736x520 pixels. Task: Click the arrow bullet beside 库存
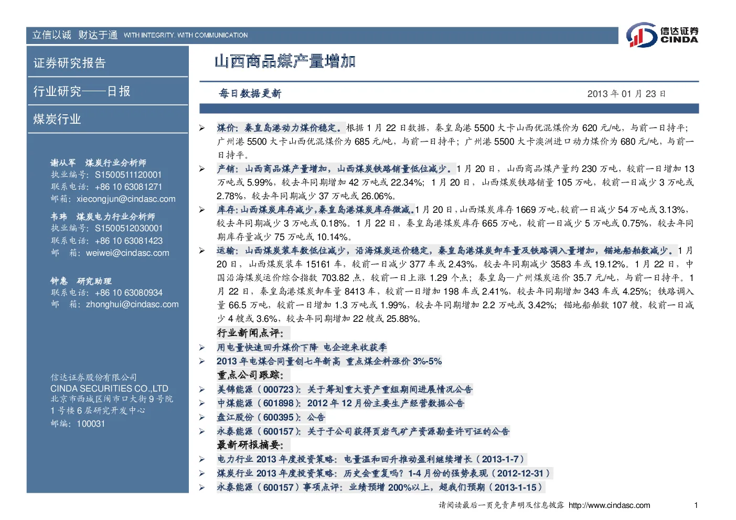(x=202, y=210)
